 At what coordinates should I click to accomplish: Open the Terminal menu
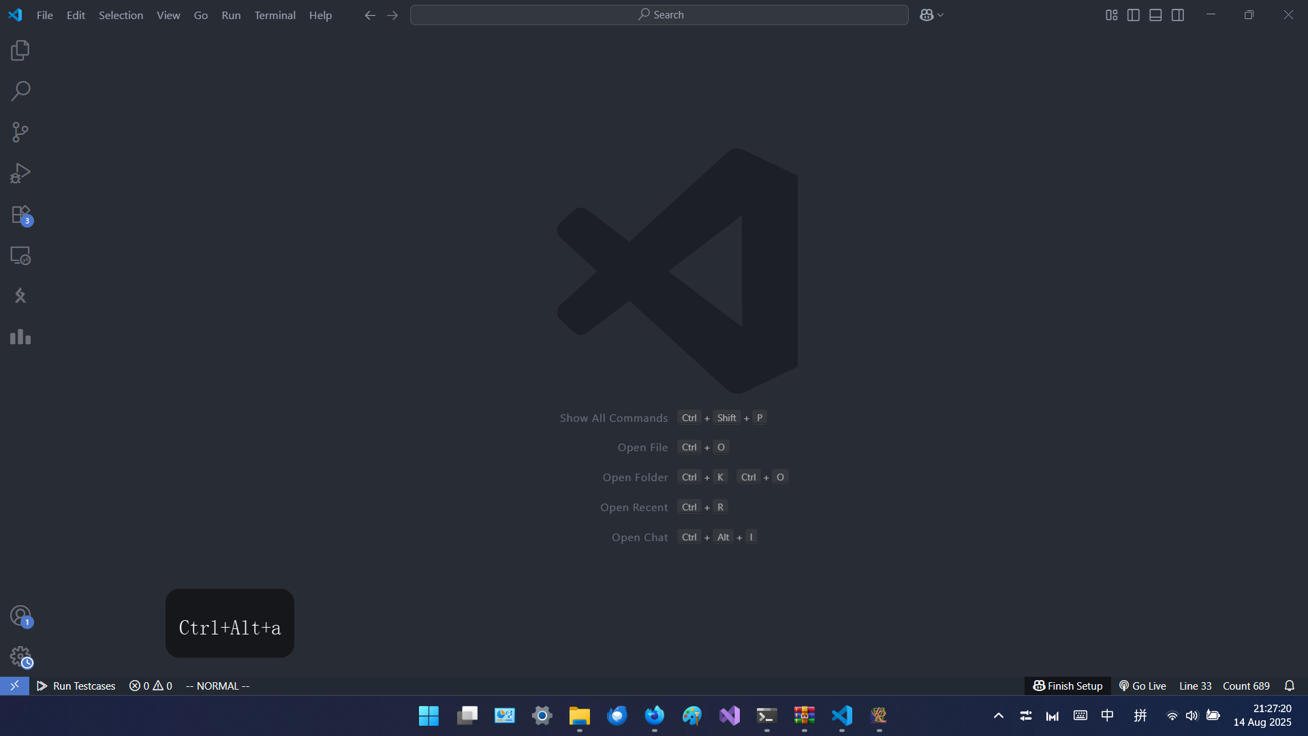tap(275, 15)
